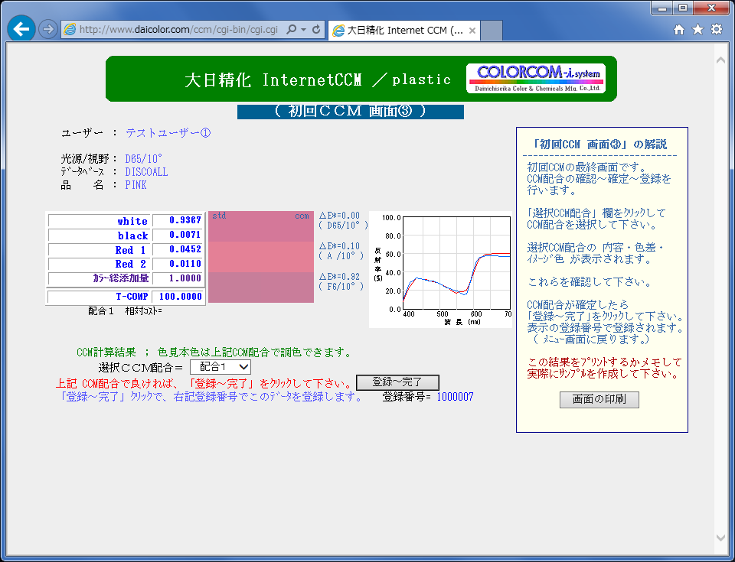Go back with the browser Back arrow
The width and height of the screenshot is (735, 562).
click(x=21, y=29)
